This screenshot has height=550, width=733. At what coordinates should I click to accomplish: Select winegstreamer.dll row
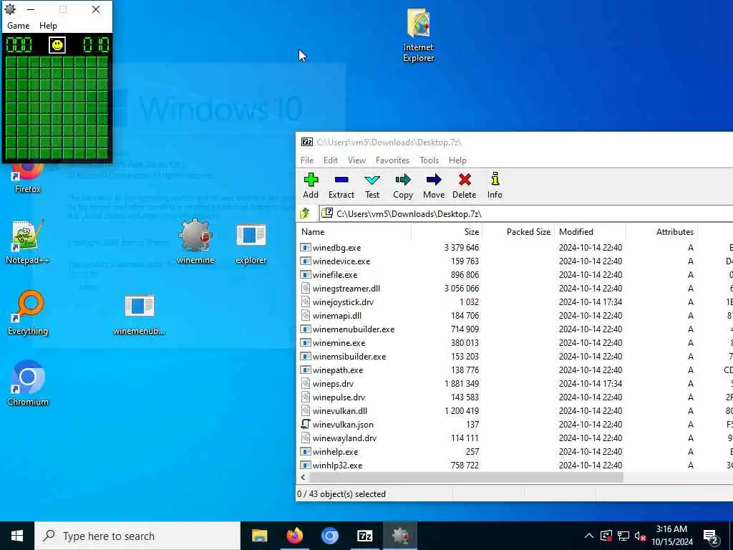click(514, 288)
